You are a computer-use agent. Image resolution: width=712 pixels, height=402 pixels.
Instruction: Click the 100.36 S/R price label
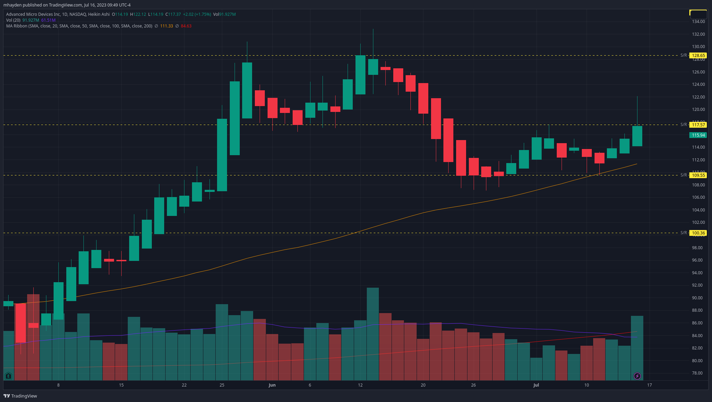point(698,233)
